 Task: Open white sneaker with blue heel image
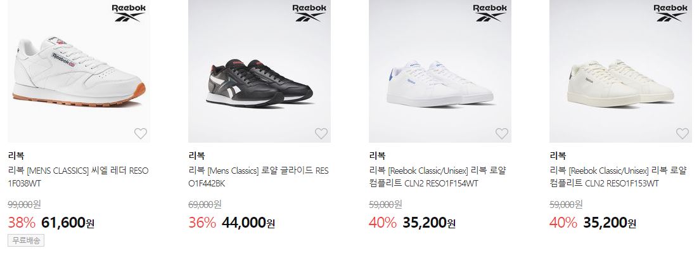pyautogui.click(x=440, y=72)
